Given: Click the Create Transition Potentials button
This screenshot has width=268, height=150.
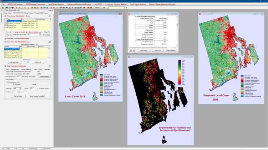Looking at the screenshot, I should pyautogui.click(x=36, y=96).
